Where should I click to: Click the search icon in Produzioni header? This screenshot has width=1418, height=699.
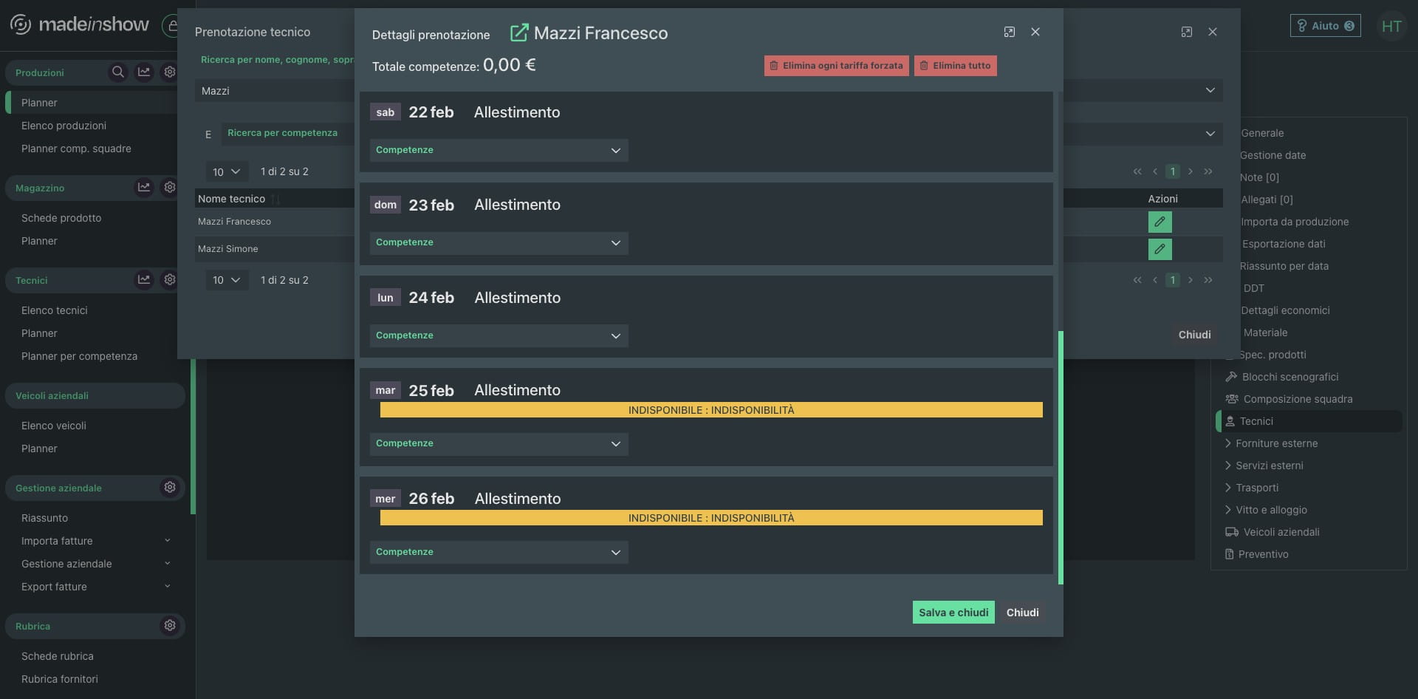(x=117, y=72)
